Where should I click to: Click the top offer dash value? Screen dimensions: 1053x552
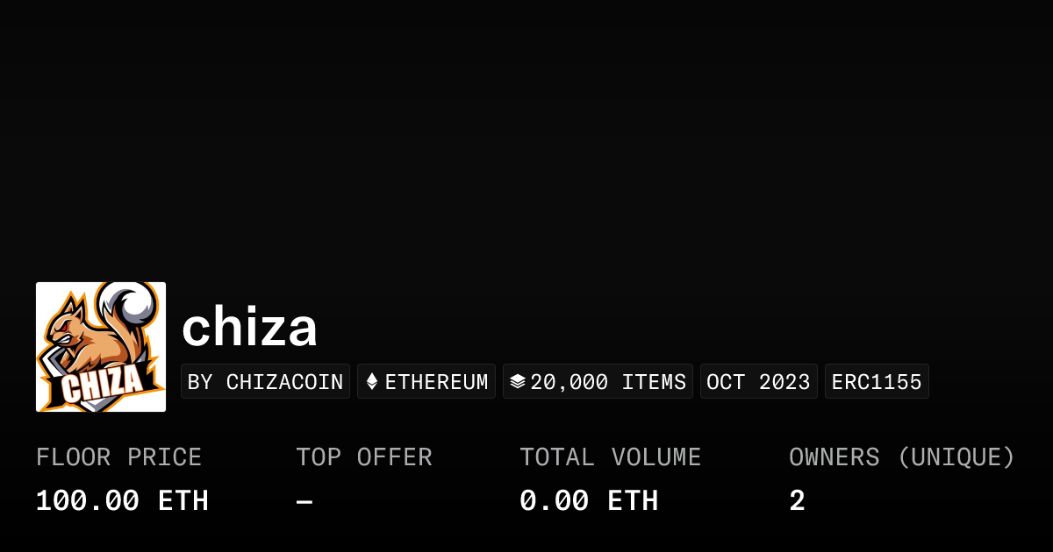[304, 501]
